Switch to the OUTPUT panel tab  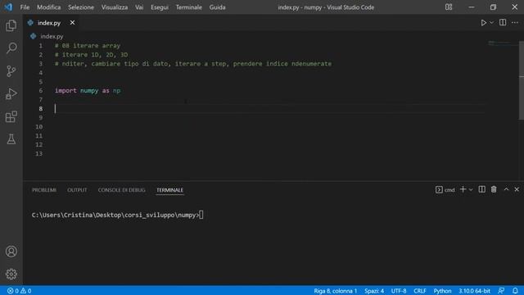point(77,190)
